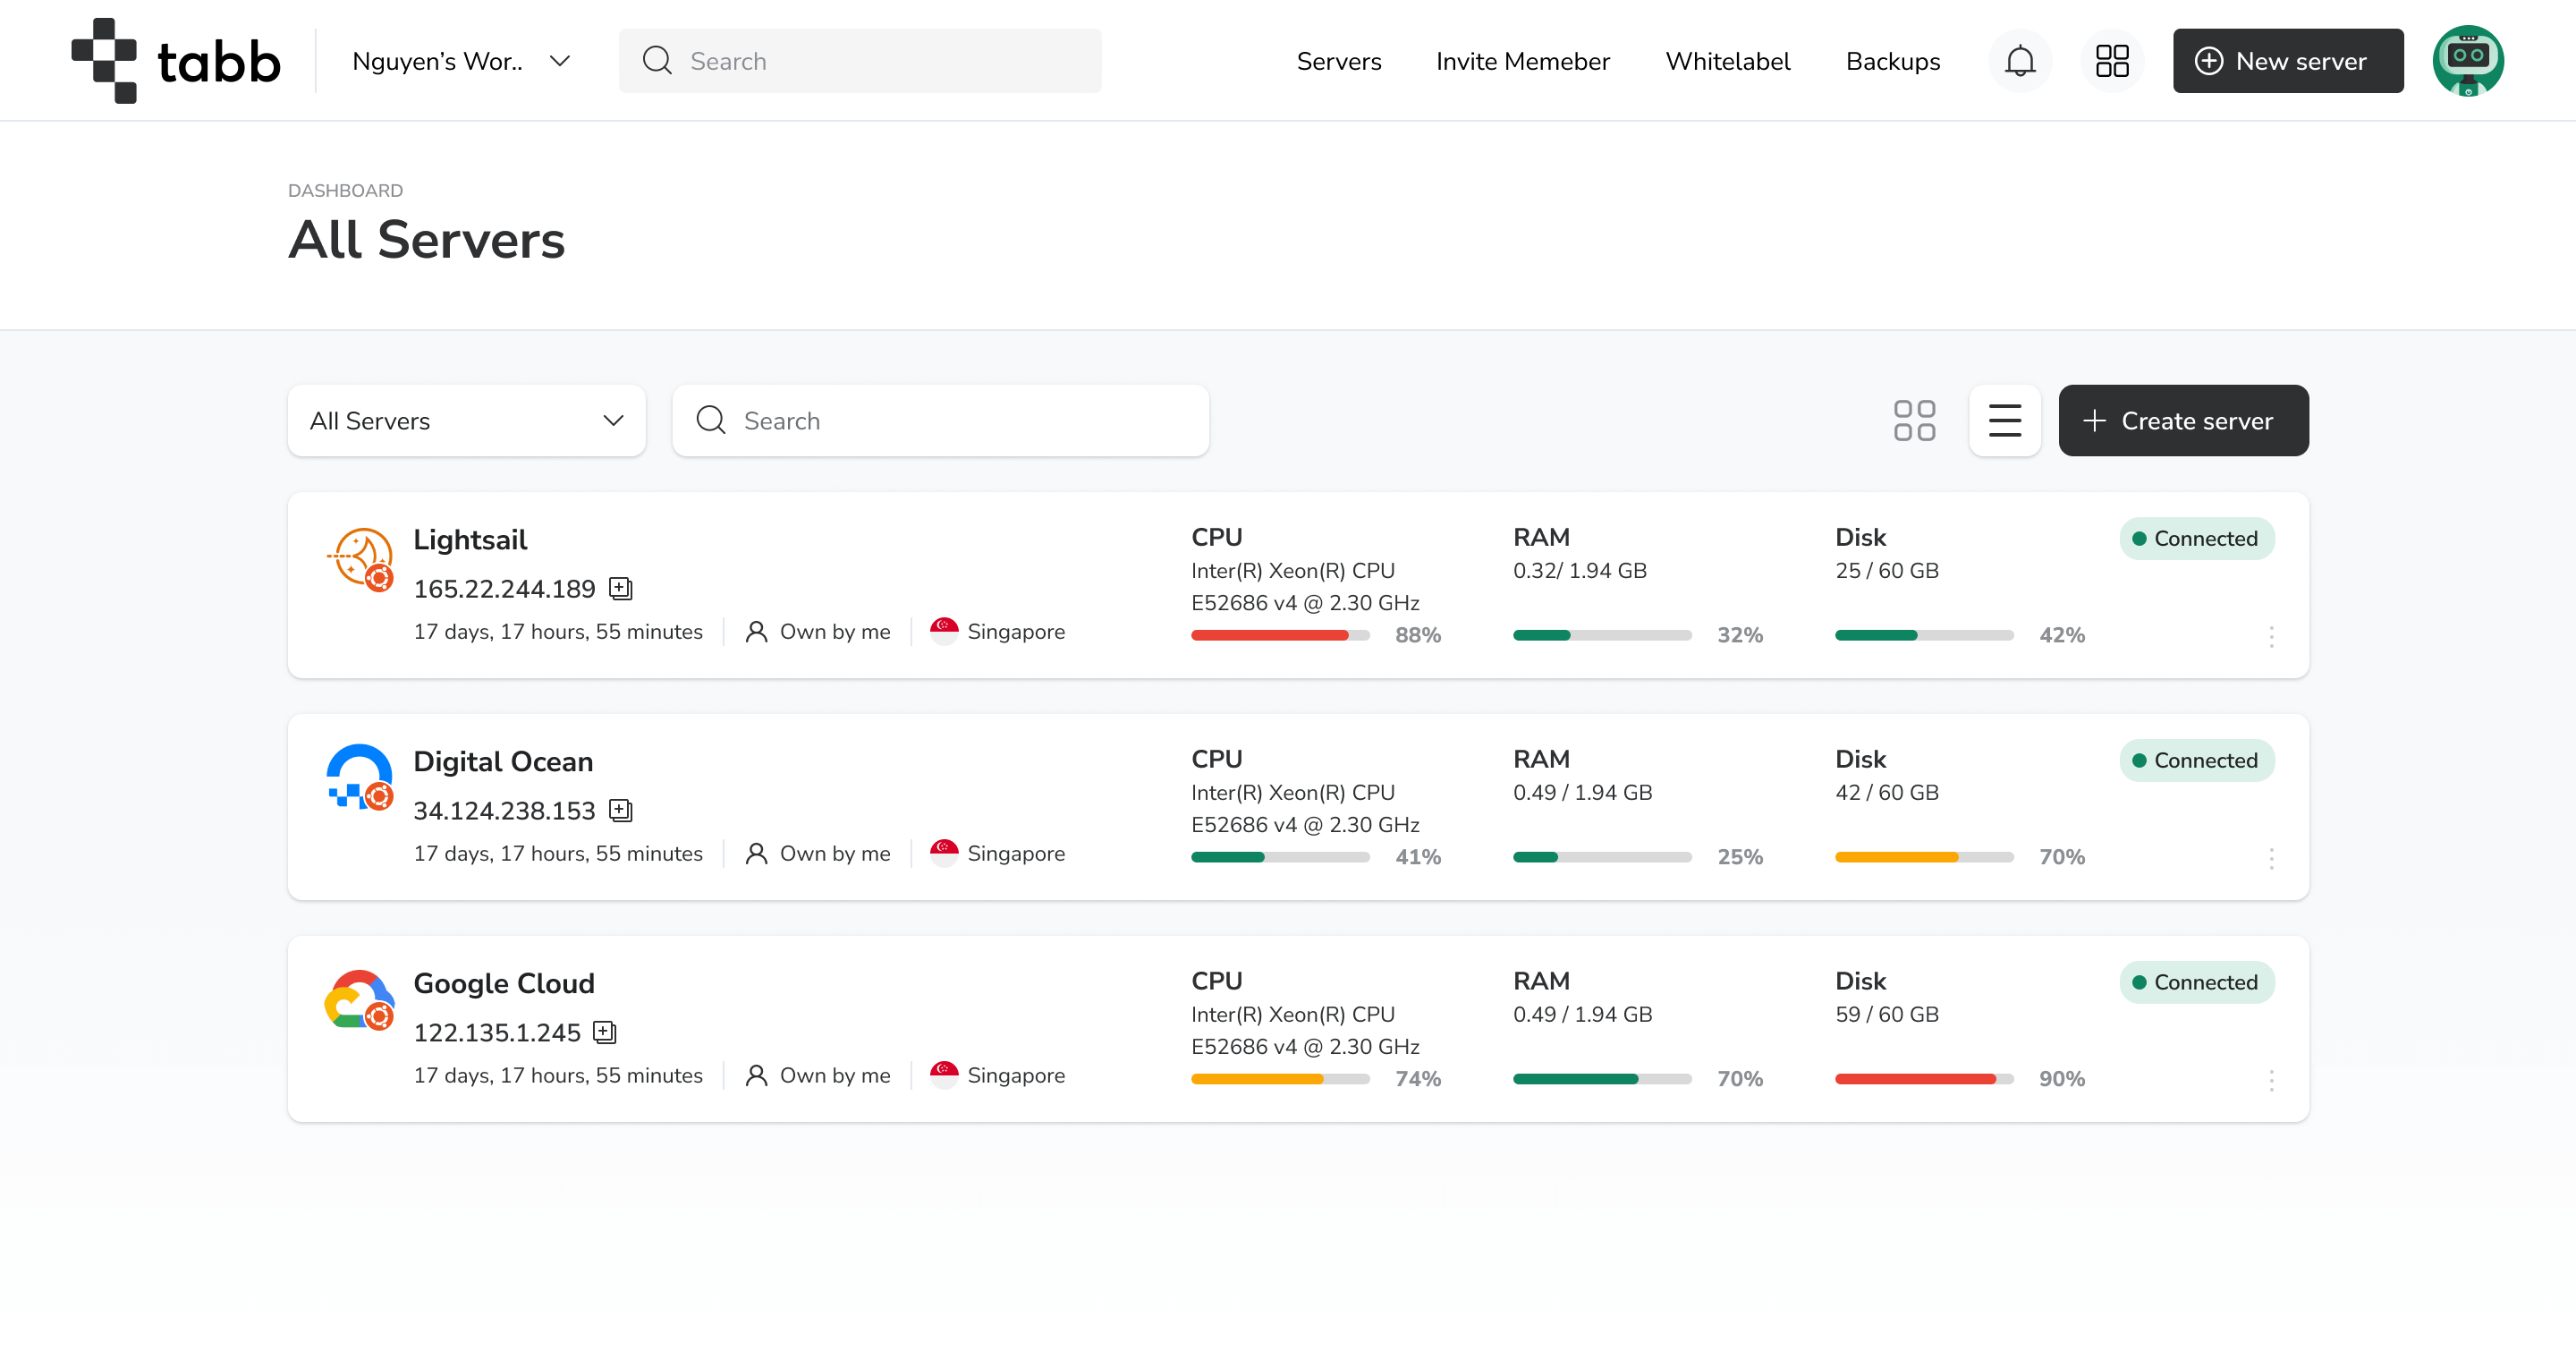Viewport: 2576px width, 1351px height.
Task: Switch to list view layout
Action: [2004, 421]
